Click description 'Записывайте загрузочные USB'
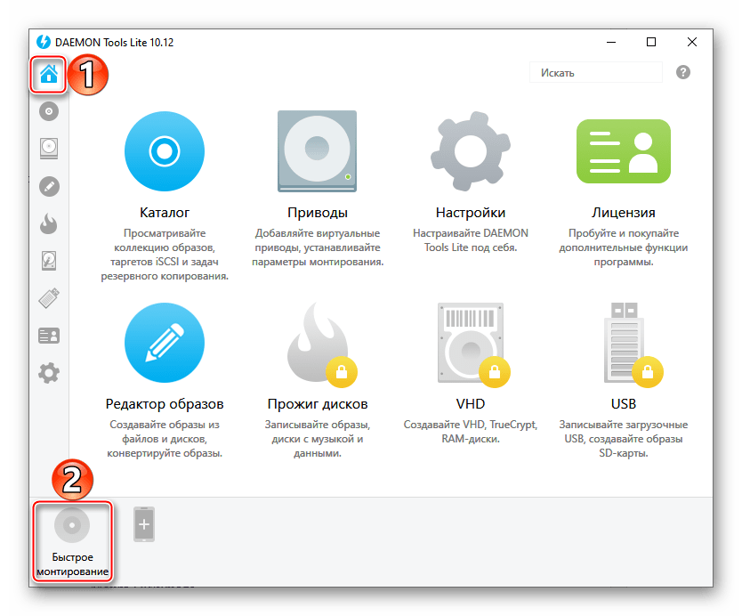Screen dimensions: 742x616 pyautogui.click(x=623, y=439)
